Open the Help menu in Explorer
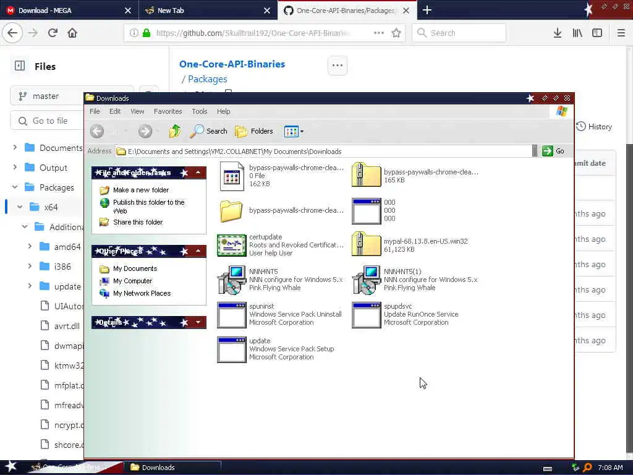633x475 pixels. (x=223, y=111)
